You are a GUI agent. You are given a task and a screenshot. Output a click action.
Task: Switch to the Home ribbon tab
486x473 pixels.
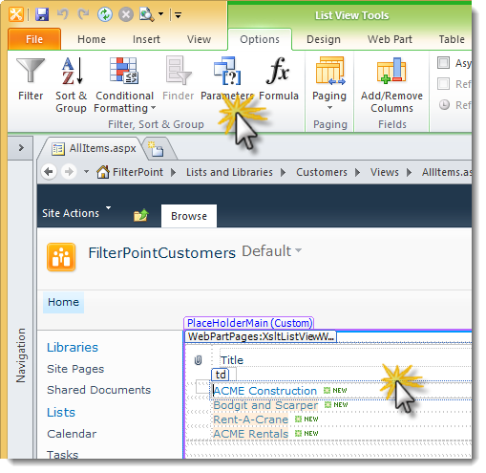[92, 39]
